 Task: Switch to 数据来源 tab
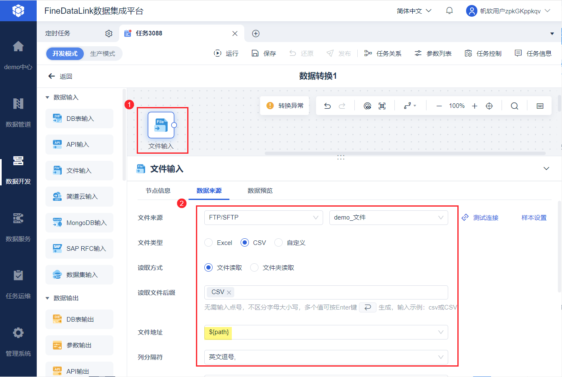(x=209, y=191)
